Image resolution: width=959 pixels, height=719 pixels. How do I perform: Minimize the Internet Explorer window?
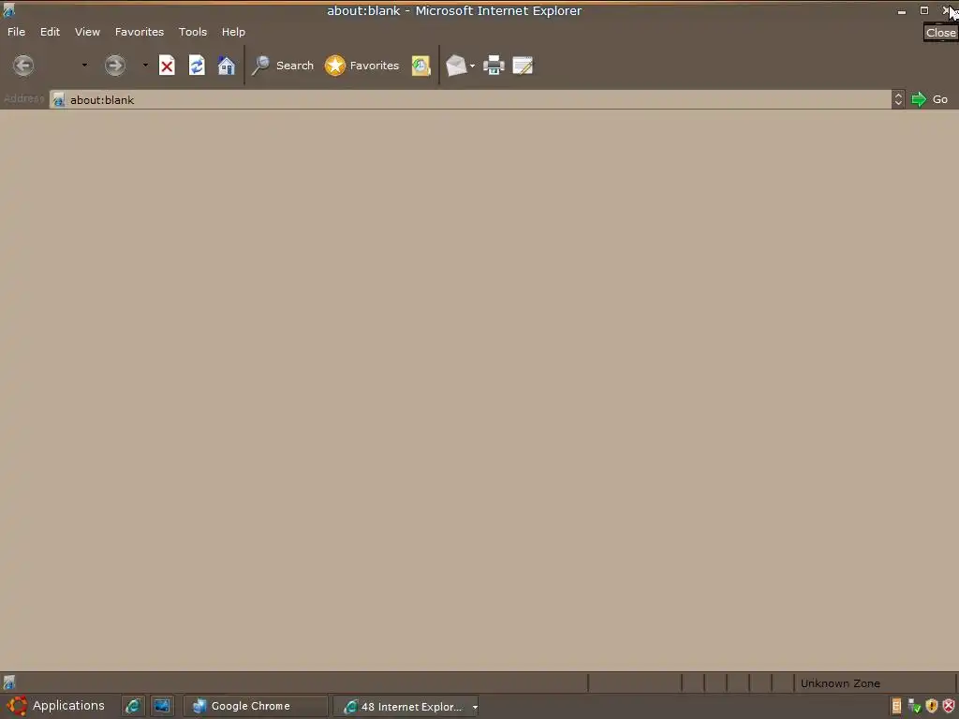902,11
